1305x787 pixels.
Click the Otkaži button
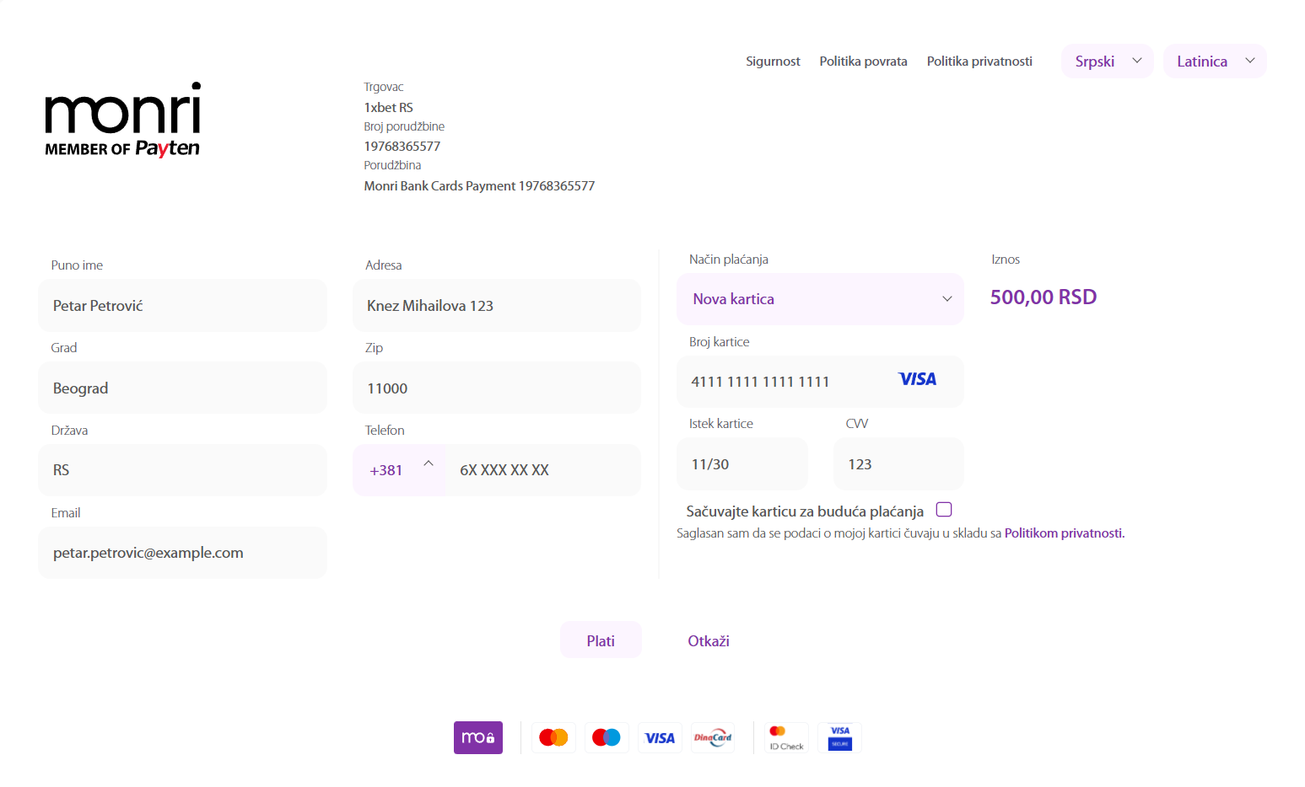click(708, 641)
